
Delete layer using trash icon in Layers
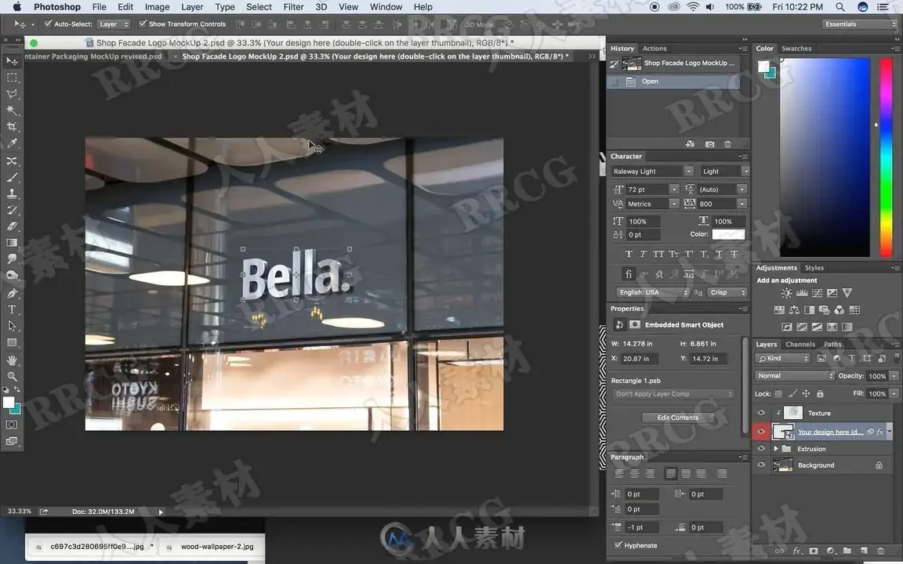(x=880, y=551)
